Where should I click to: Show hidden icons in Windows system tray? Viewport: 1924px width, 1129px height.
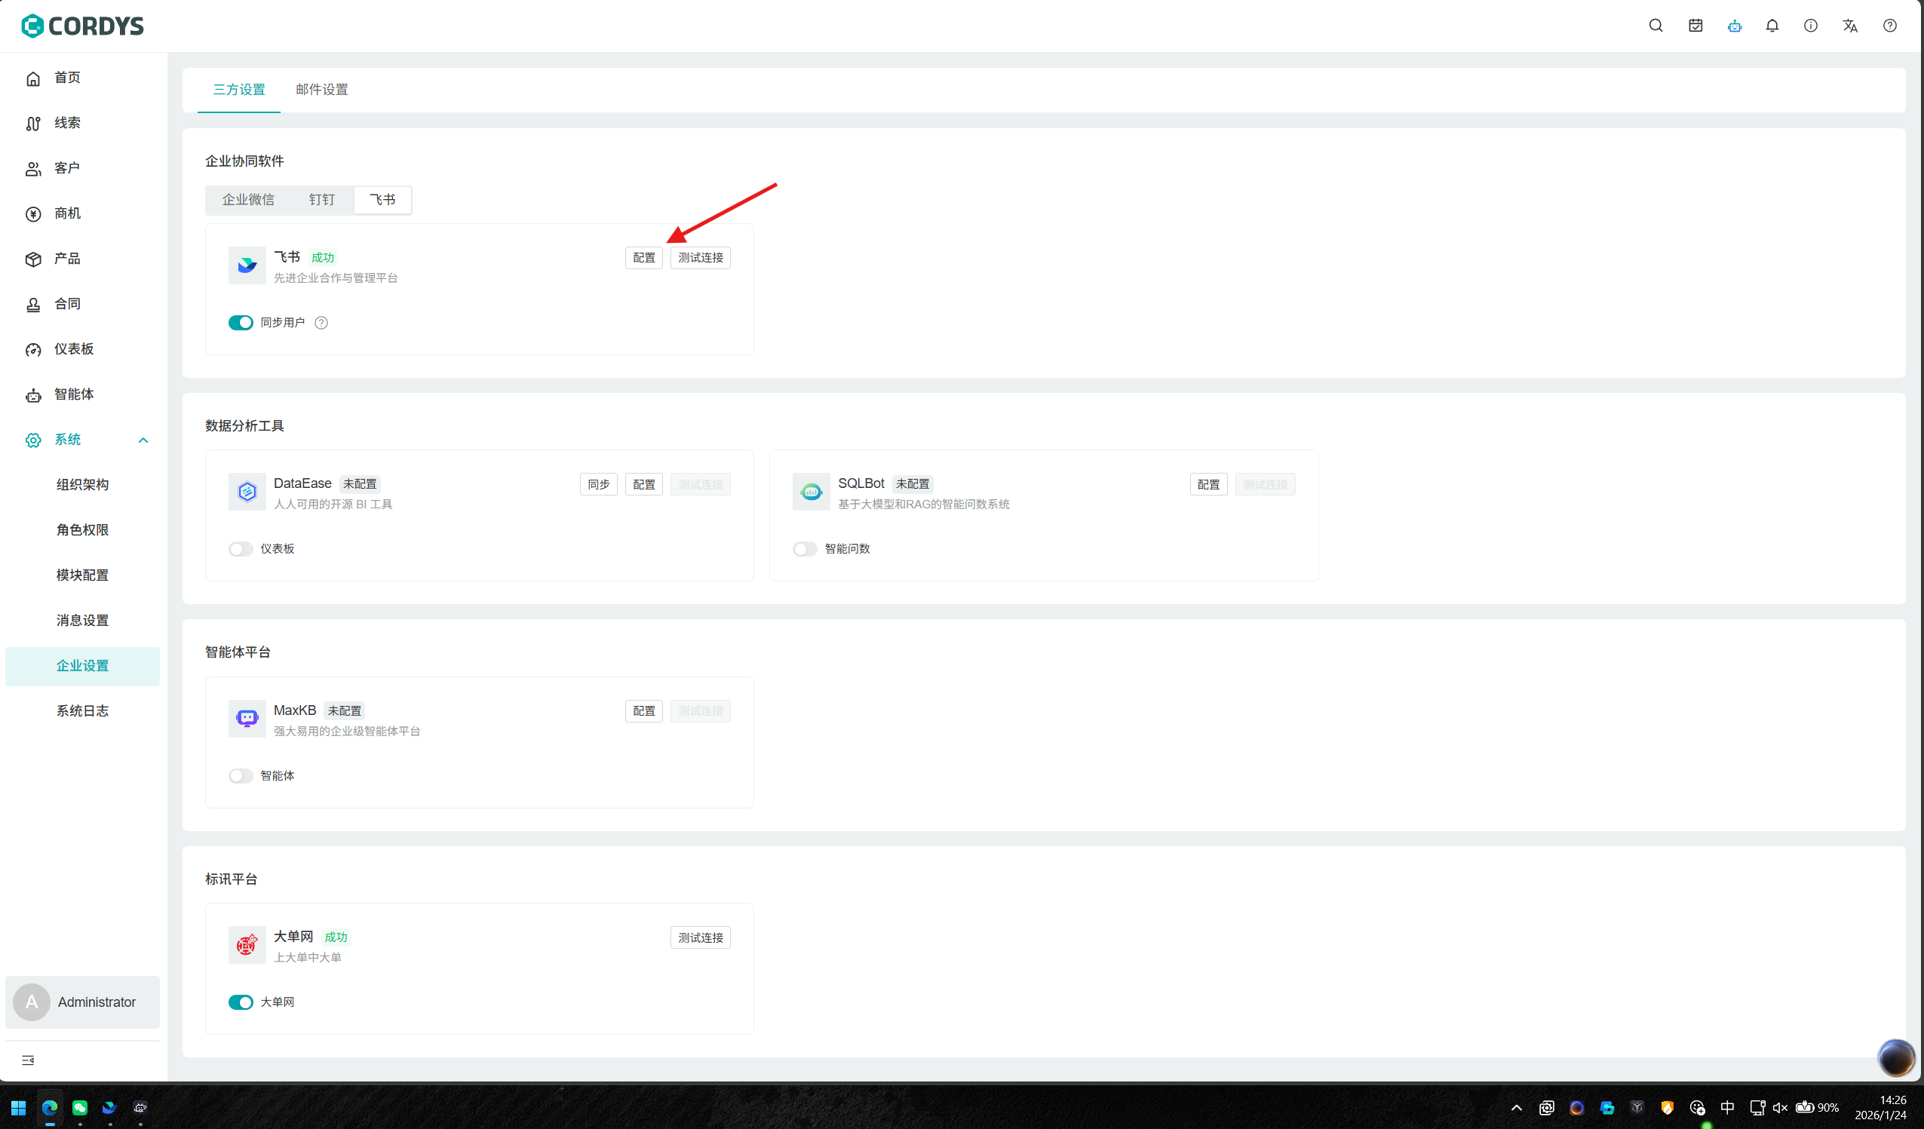(1516, 1108)
